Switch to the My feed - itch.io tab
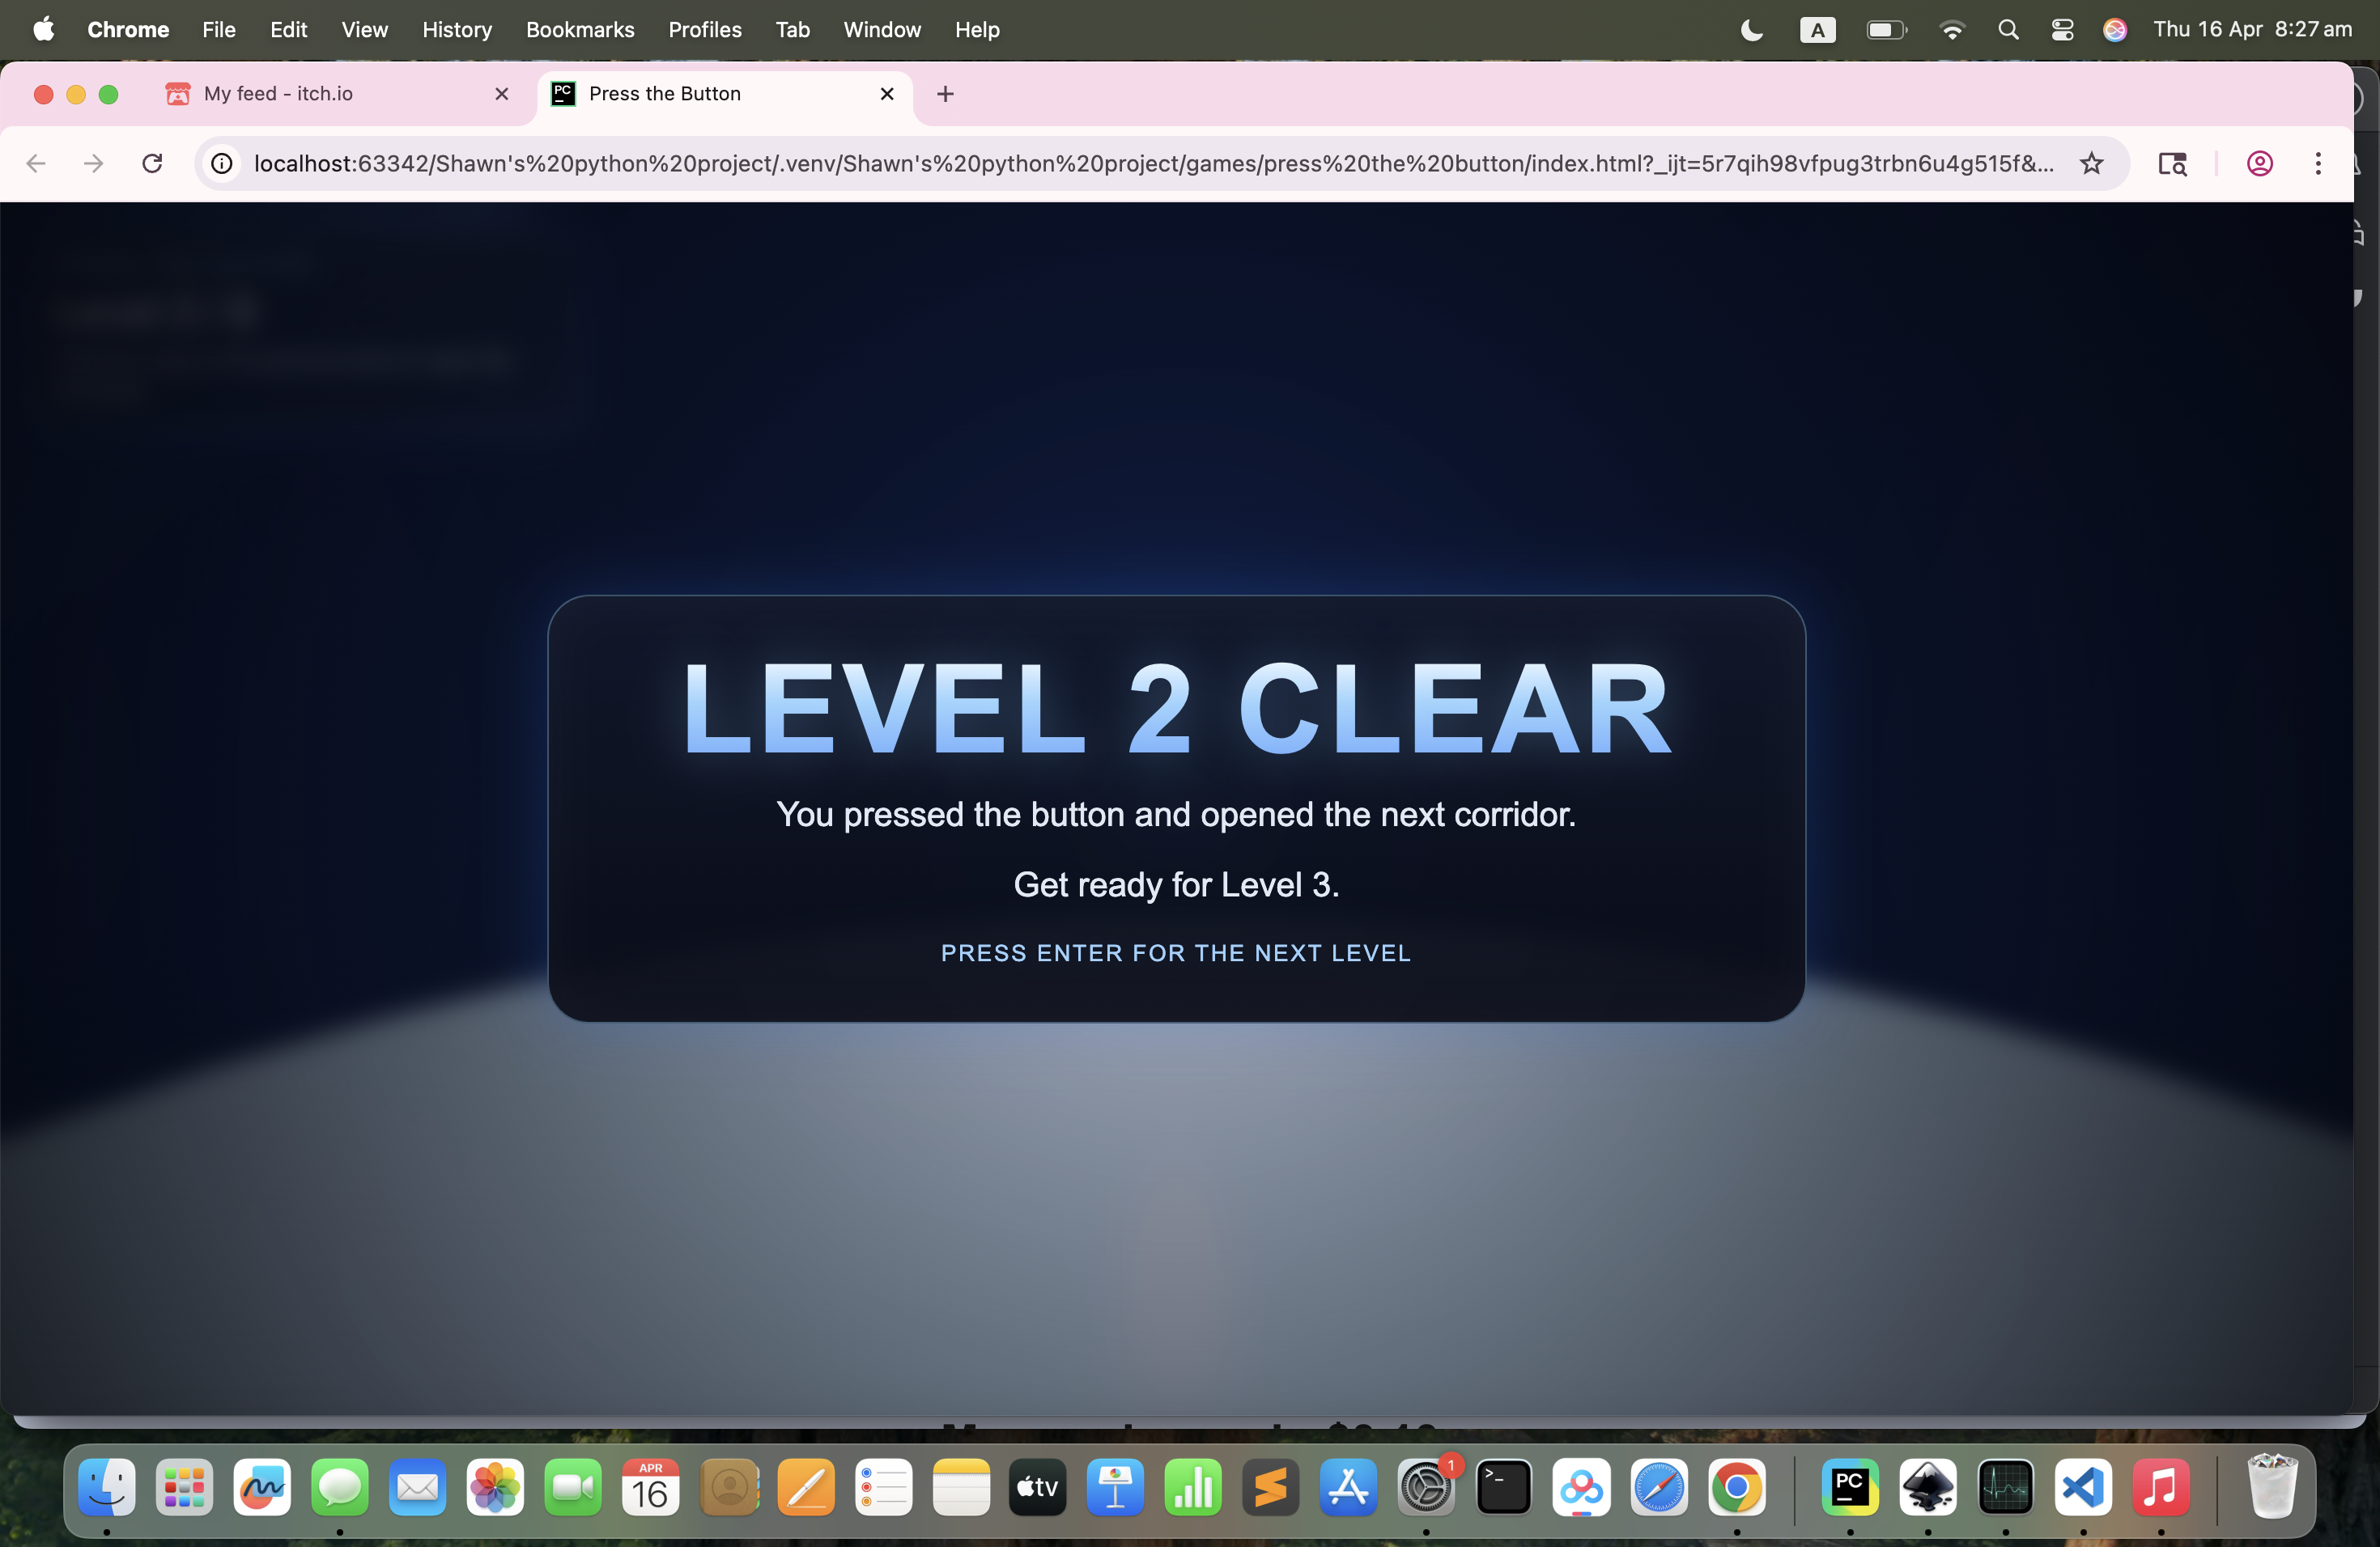Screen dimensions: 2380x1547 tap(278, 94)
